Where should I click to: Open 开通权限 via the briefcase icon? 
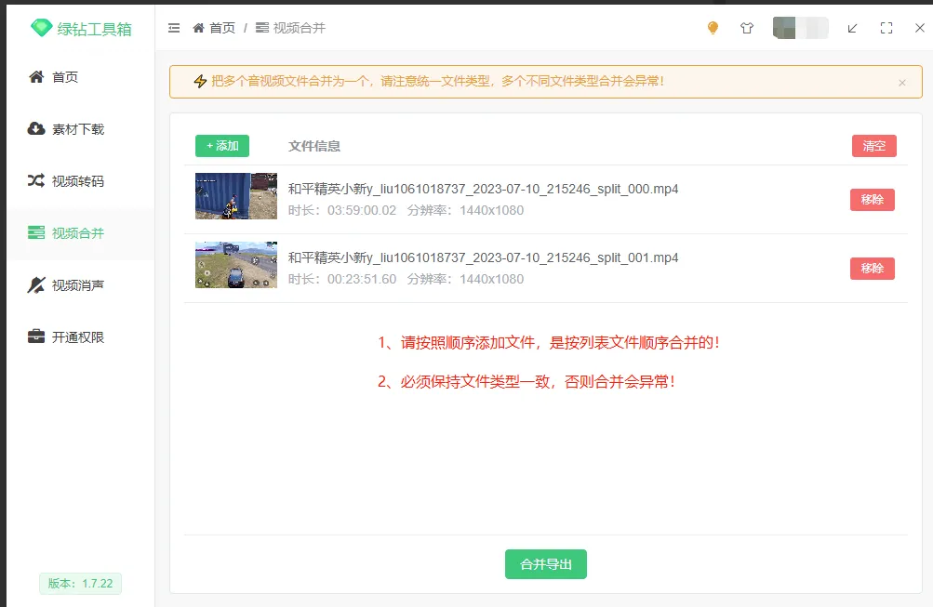(35, 336)
